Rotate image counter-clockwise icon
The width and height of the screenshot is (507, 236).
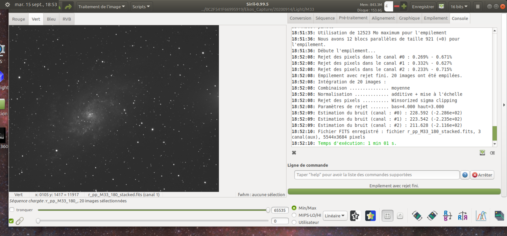coord(417,216)
